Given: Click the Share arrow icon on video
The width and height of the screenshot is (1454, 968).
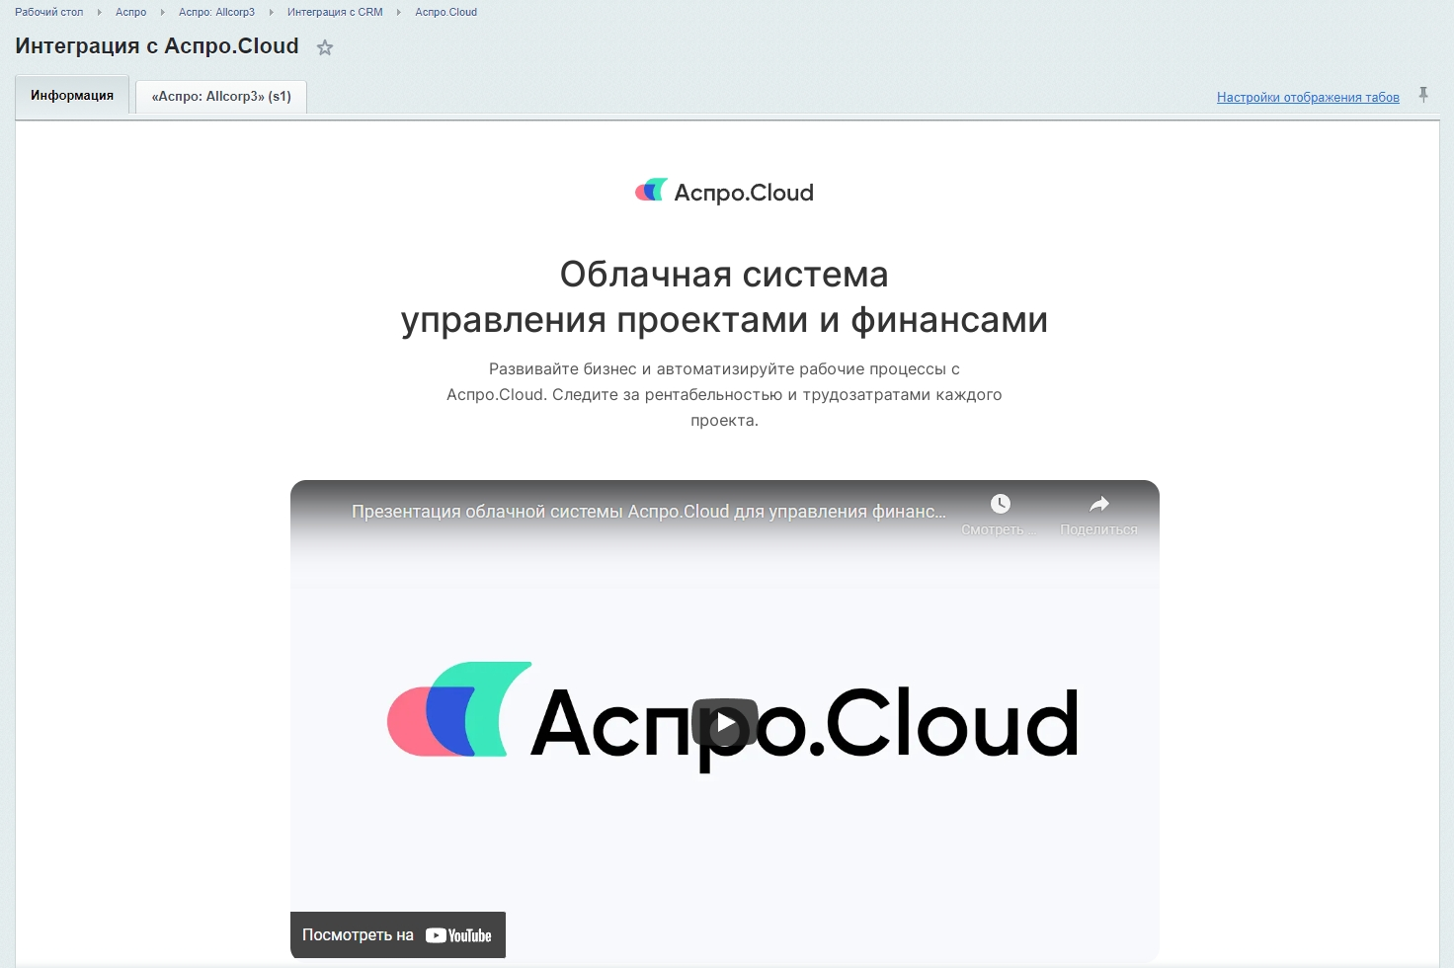Looking at the screenshot, I should 1098,505.
